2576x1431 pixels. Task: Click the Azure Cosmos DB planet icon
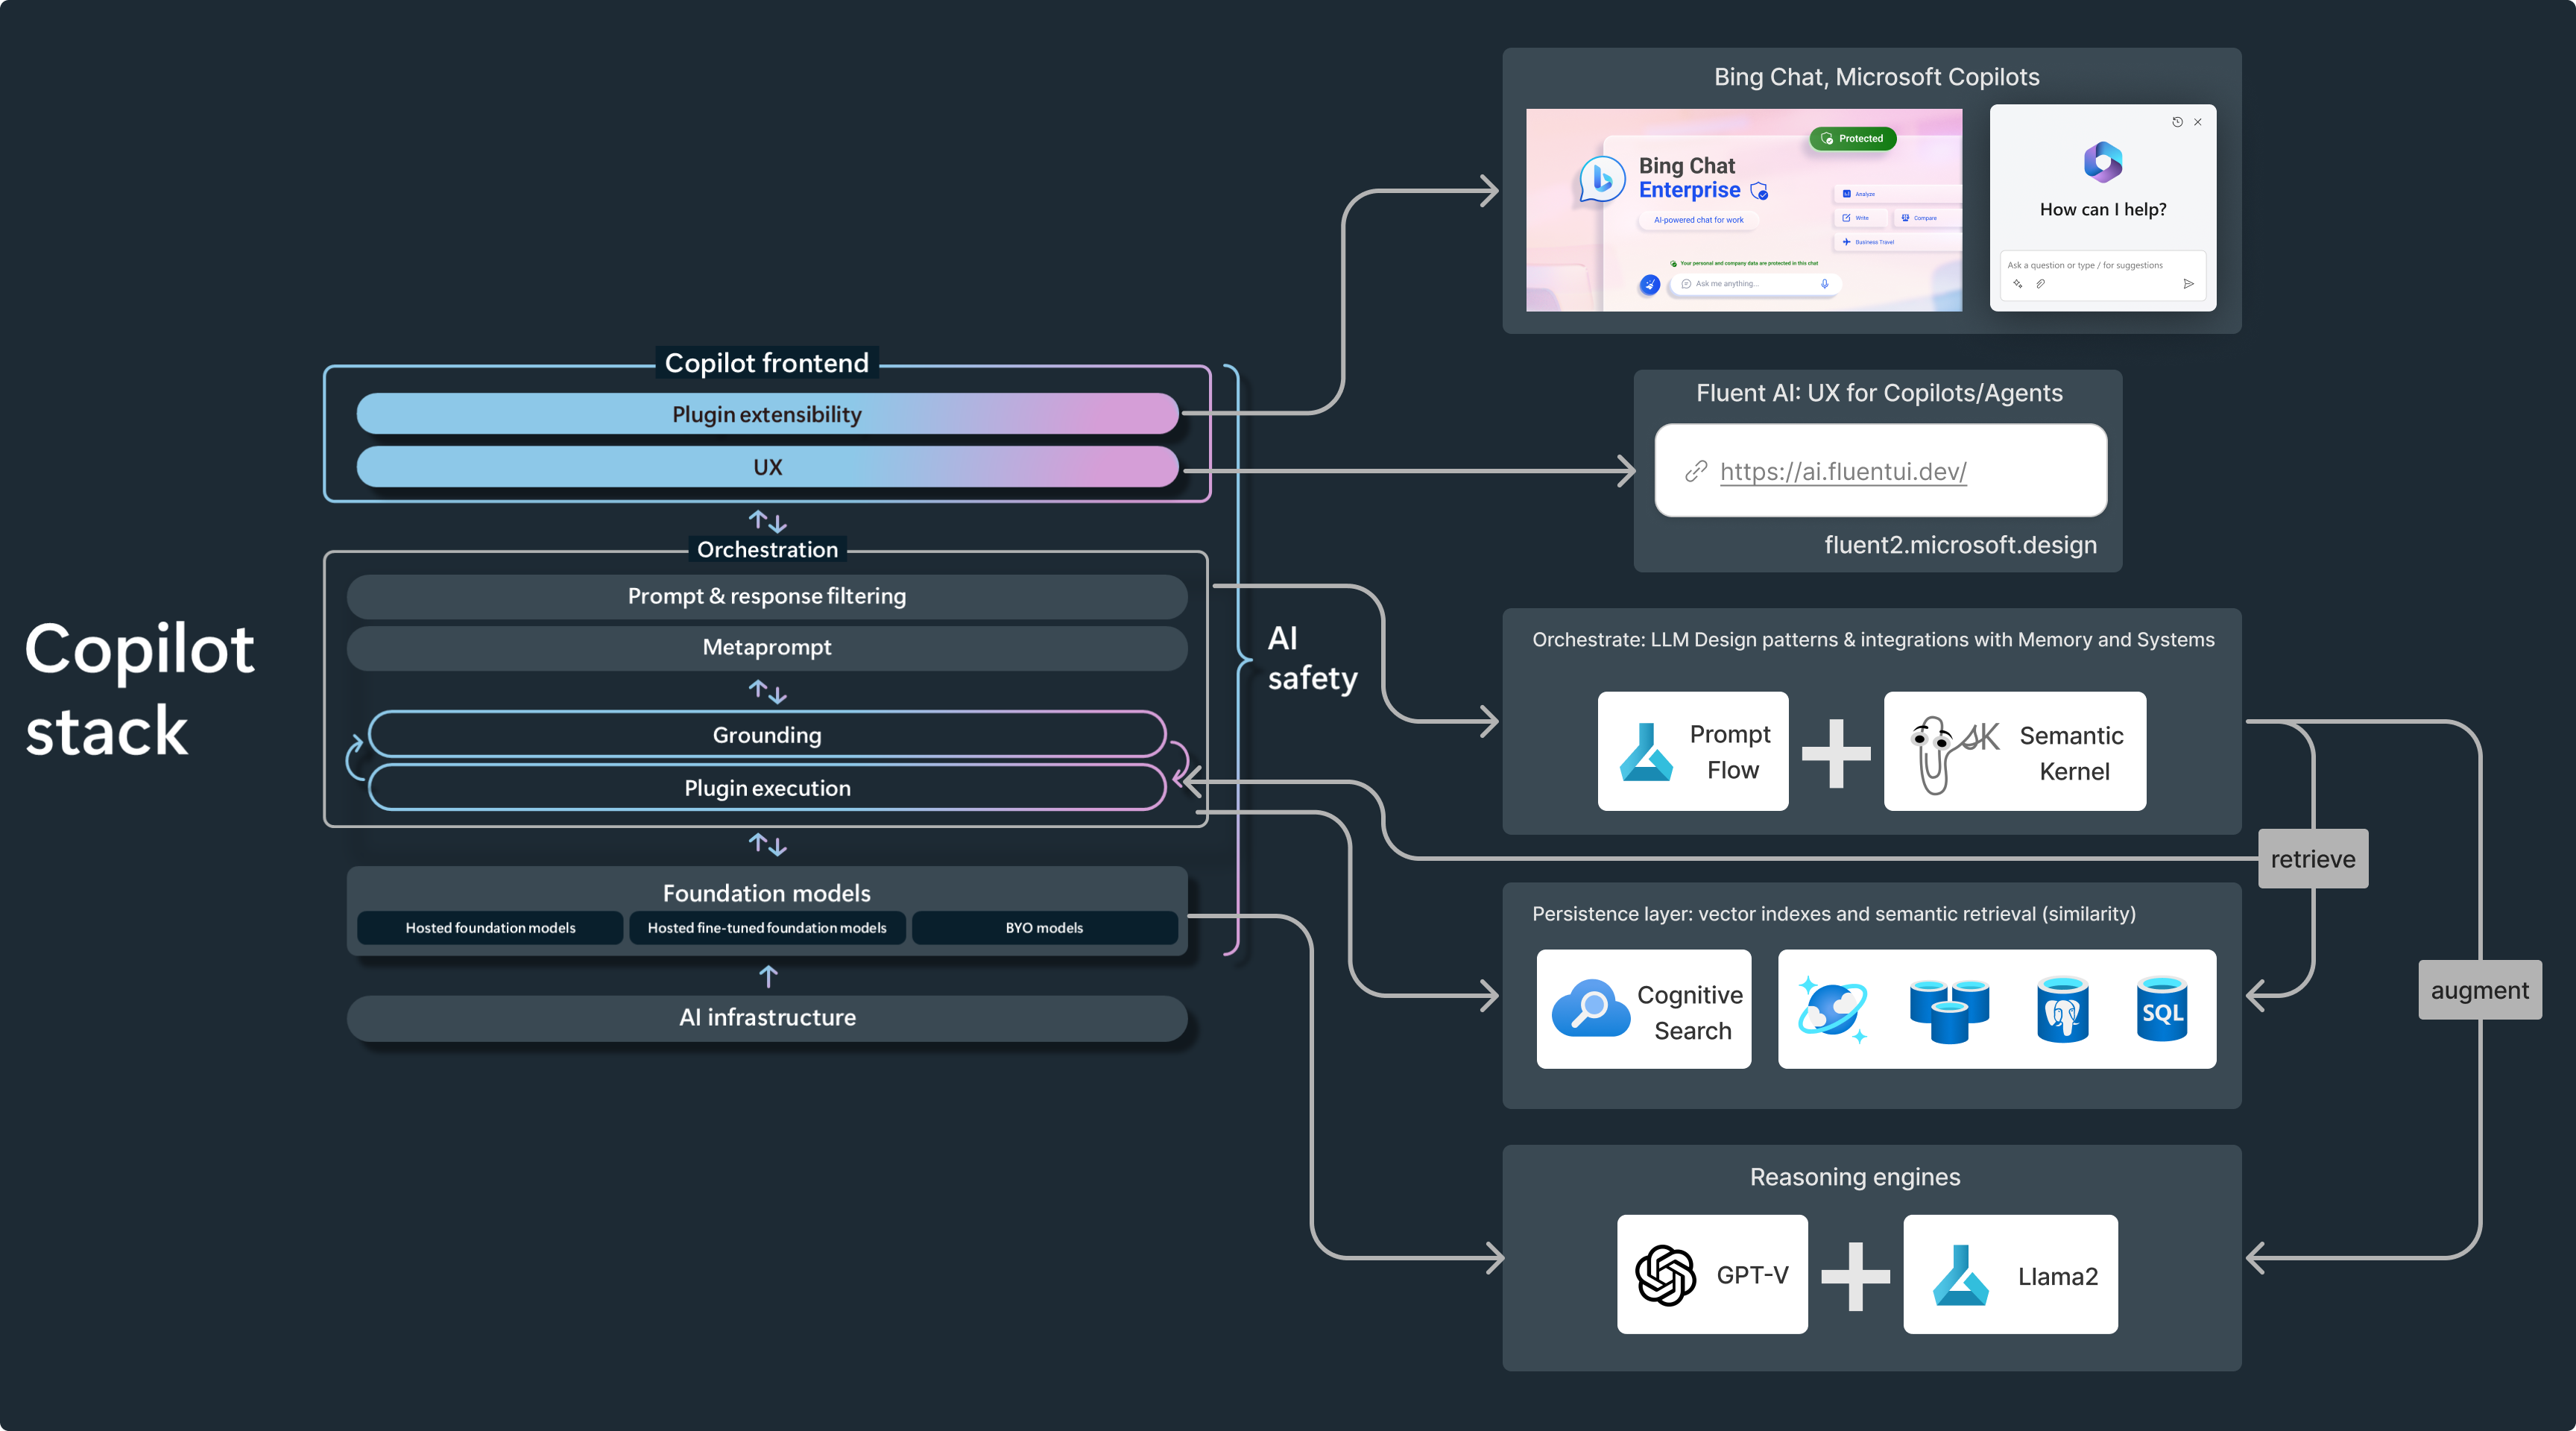point(1832,1010)
